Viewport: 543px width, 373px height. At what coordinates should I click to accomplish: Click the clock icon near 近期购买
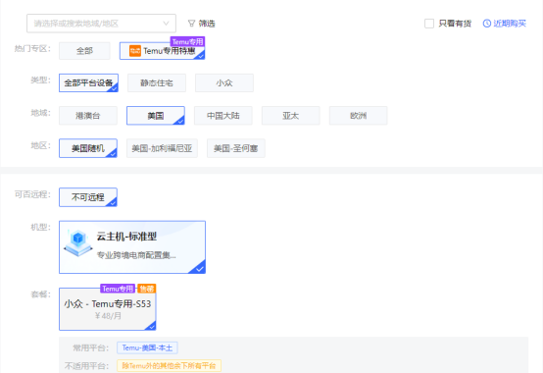[x=486, y=24]
